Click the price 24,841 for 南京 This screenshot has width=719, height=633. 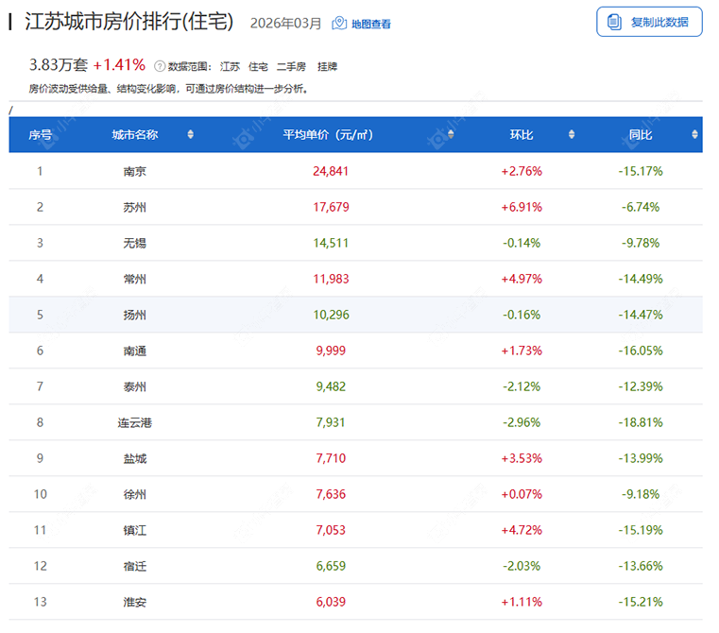pyautogui.click(x=331, y=172)
